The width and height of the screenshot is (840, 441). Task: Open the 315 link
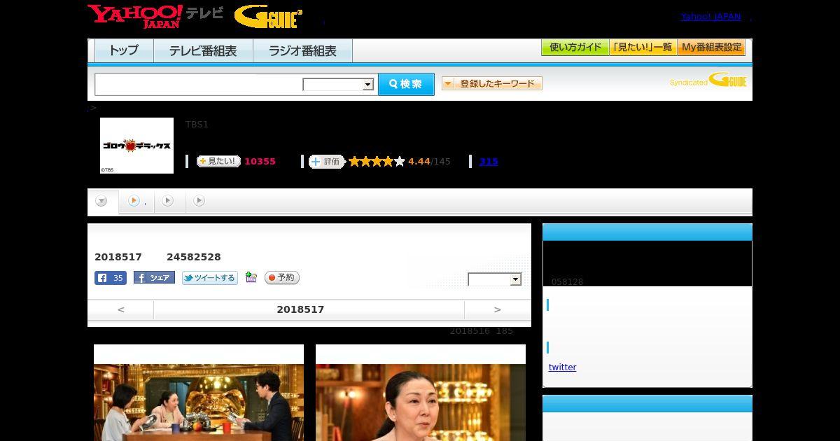pos(489,162)
